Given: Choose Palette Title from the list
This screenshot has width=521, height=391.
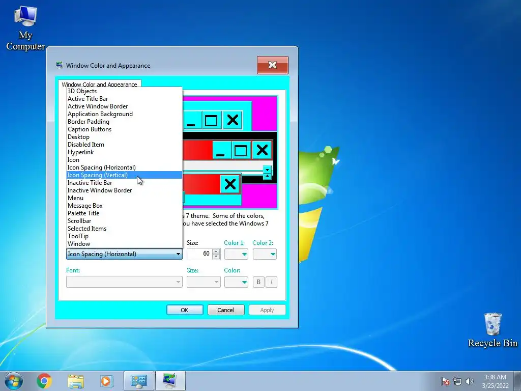Looking at the screenshot, I should pos(124,213).
